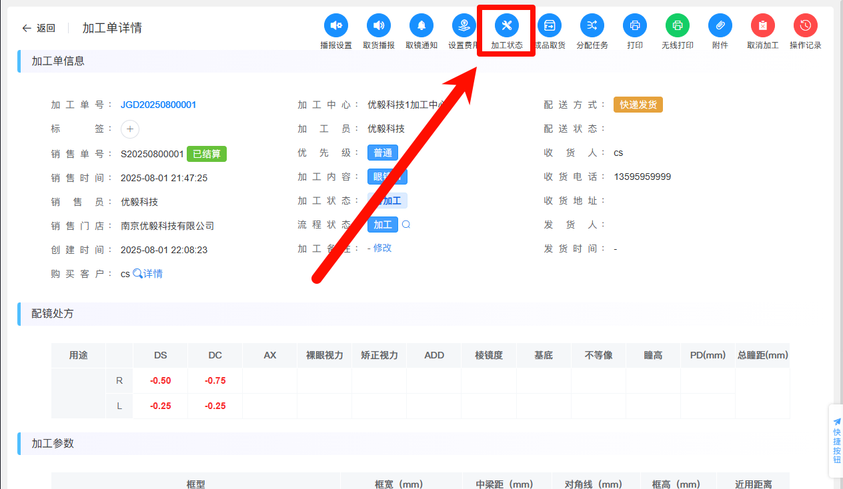Screen dimensions: 843x489
Task: Open 取货播报 pickup broadcast icon
Action: [379, 26]
